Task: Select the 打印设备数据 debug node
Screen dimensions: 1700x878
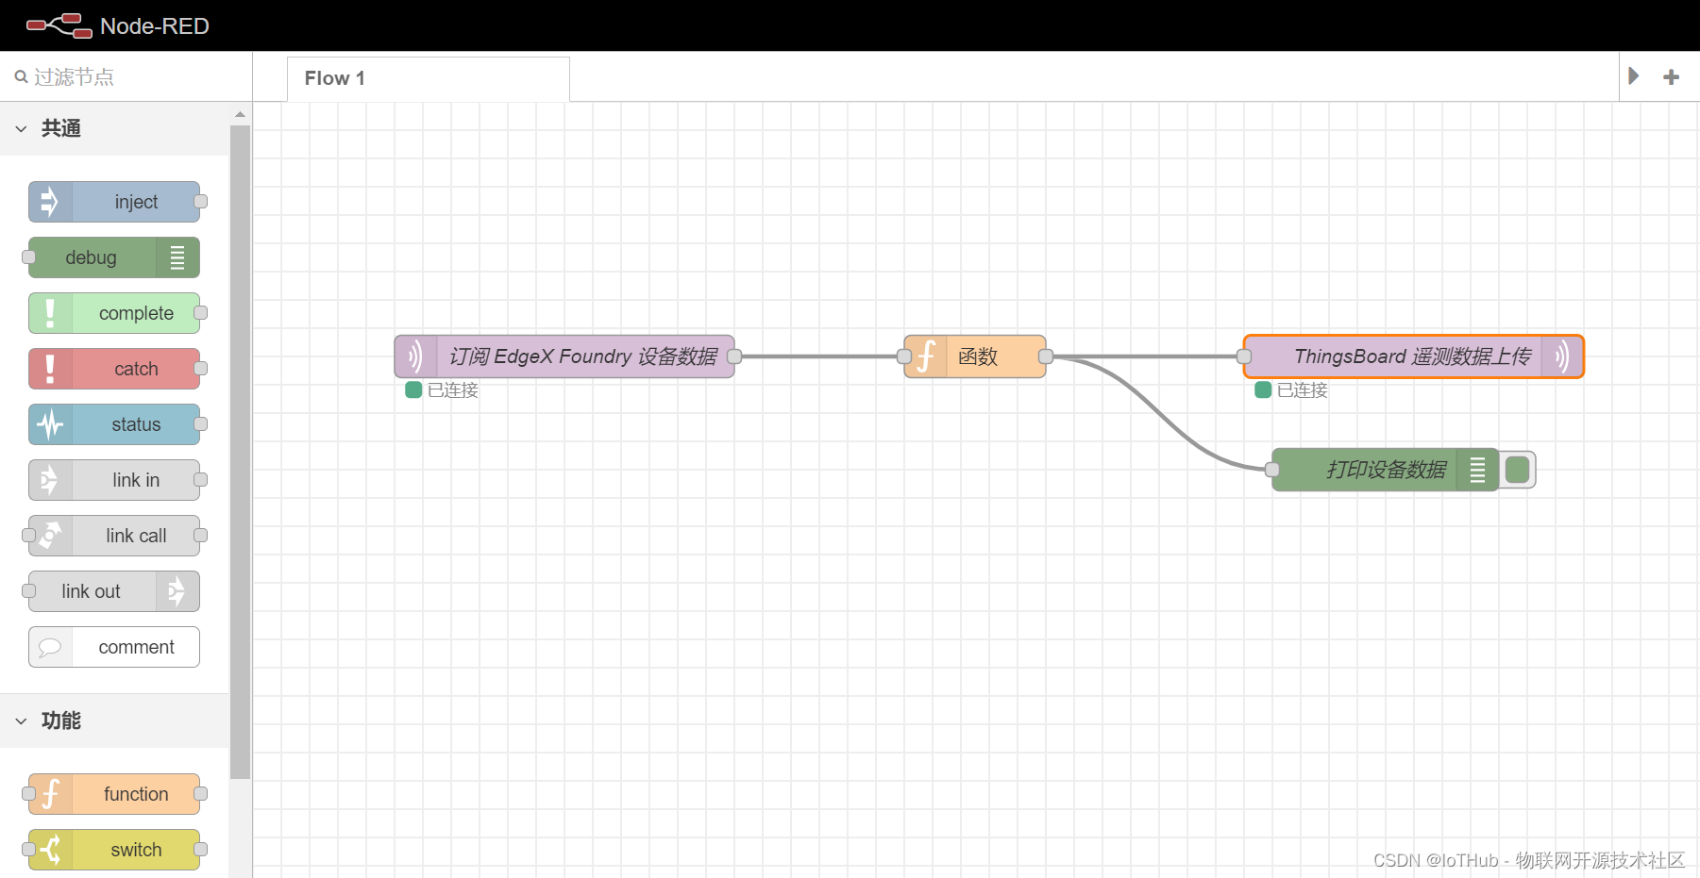Action: [1385, 470]
